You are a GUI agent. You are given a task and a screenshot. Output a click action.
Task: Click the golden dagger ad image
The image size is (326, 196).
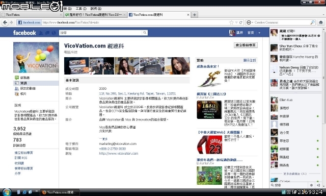209,79
